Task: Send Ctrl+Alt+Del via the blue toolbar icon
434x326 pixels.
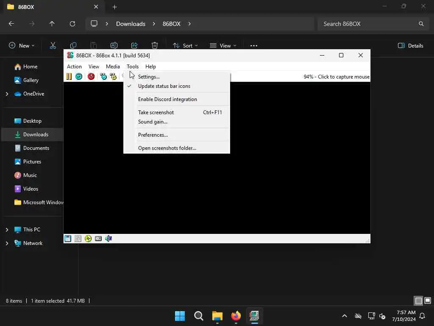Action: coord(103,76)
